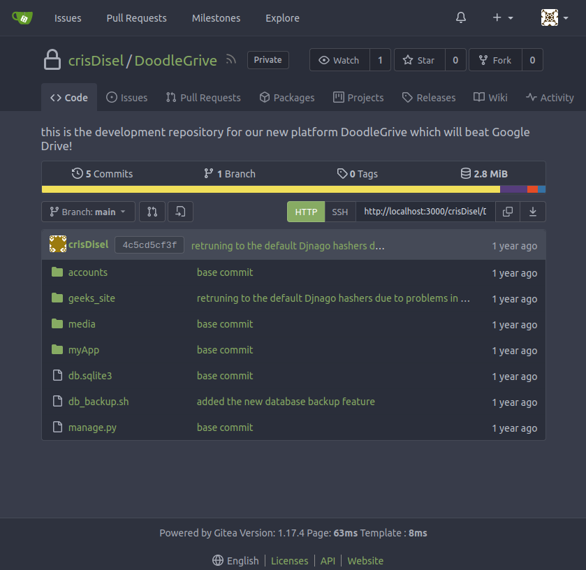
Task: Open Milestones in the top navigation
Action: 216,18
